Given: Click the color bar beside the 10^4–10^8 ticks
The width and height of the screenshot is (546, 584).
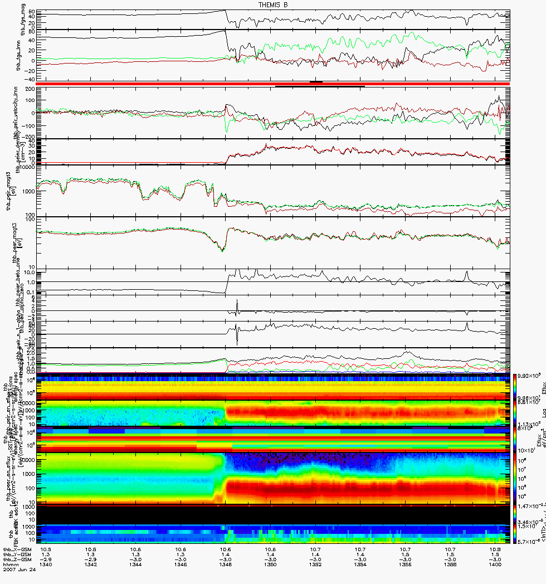Looking at the screenshot, I should click(x=515, y=478).
